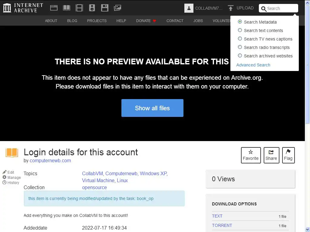Open the Linux topic link

122,180
